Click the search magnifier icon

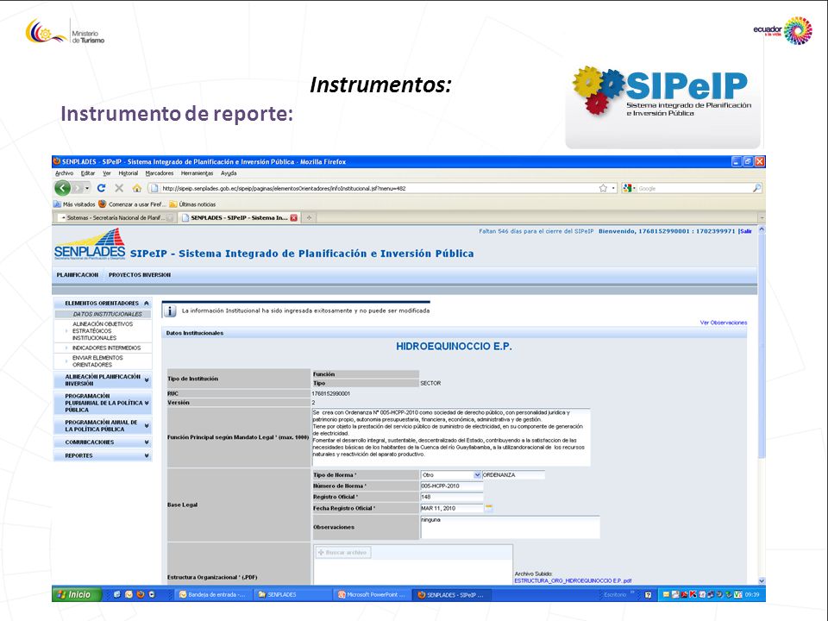tap(756, 188)
